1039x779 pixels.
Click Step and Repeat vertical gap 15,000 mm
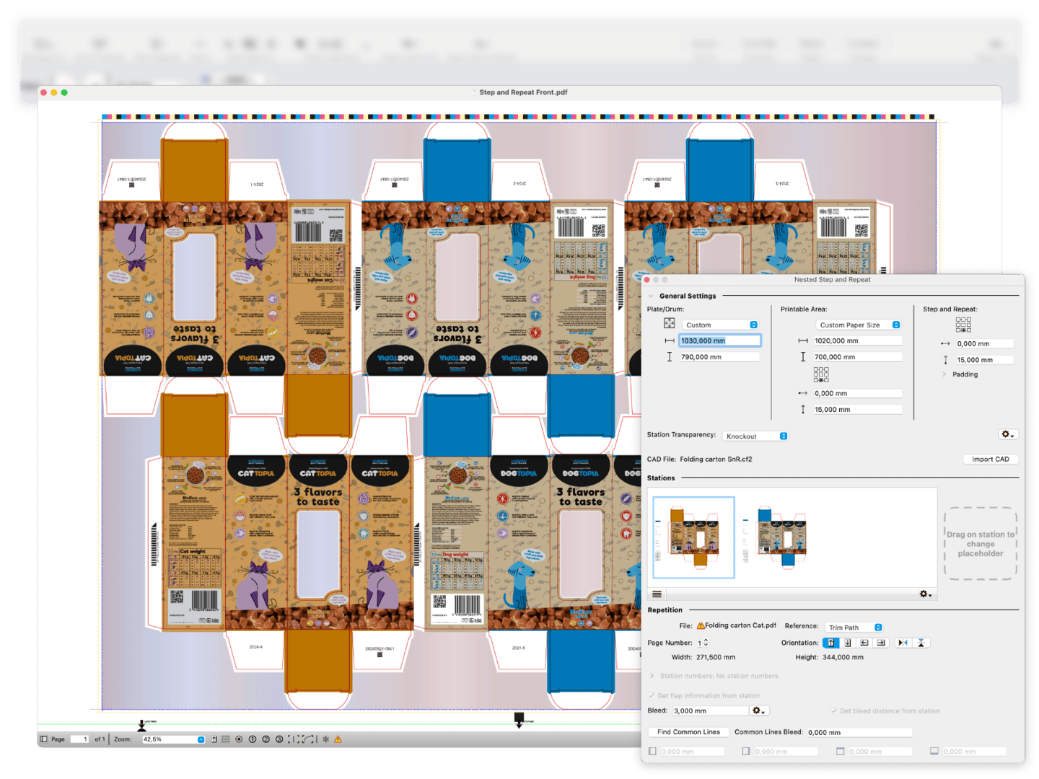coord(984,359)
